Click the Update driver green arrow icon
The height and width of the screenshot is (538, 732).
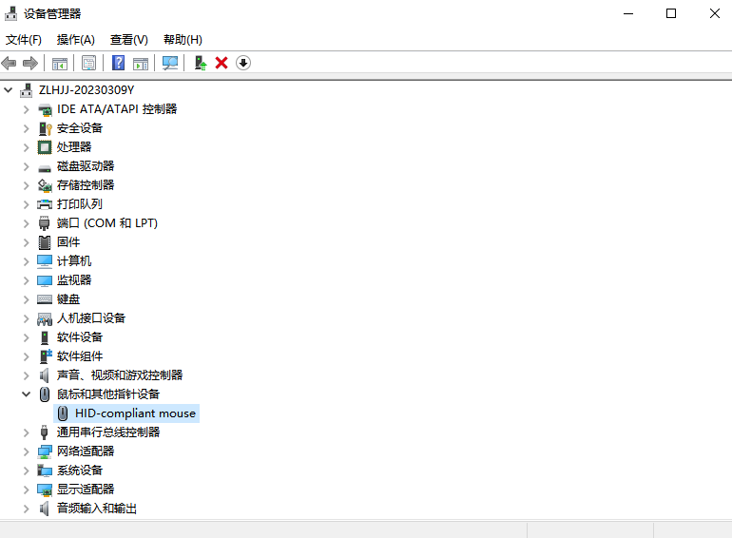tap(200, 63)
